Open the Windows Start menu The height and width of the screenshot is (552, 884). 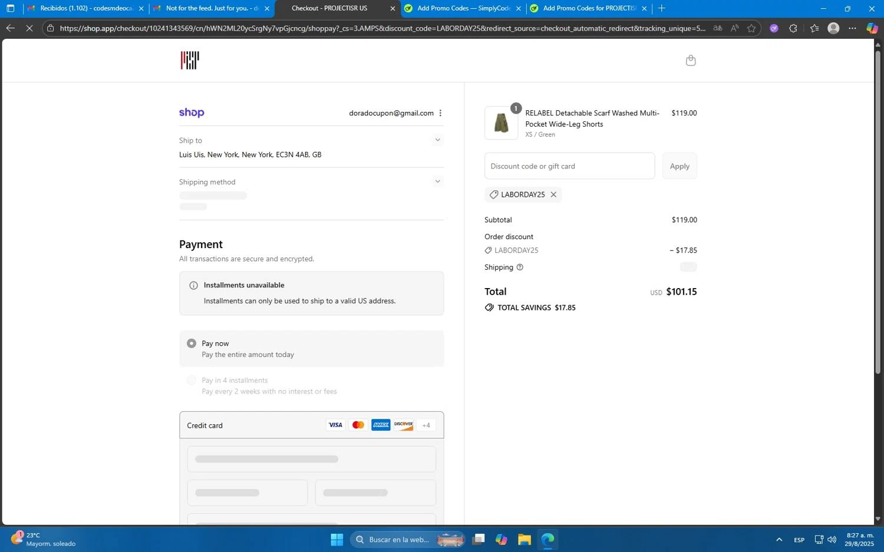coord(337,540)
